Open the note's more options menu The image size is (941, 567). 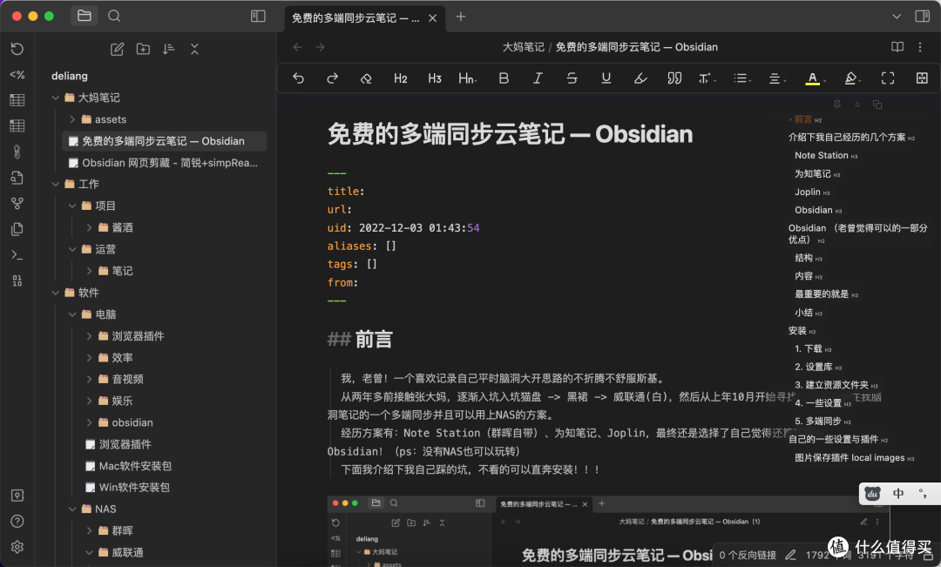pos(920,47)
